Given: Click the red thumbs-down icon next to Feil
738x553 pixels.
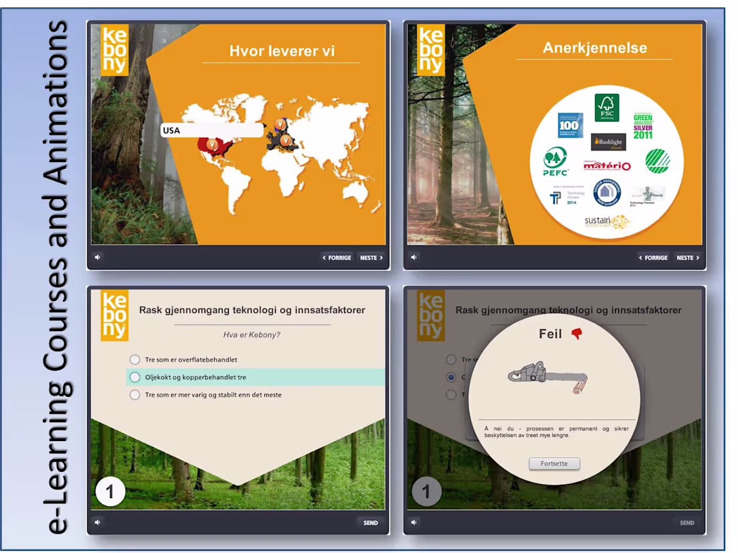Looking at the screenshot, I should click(576, 333).
